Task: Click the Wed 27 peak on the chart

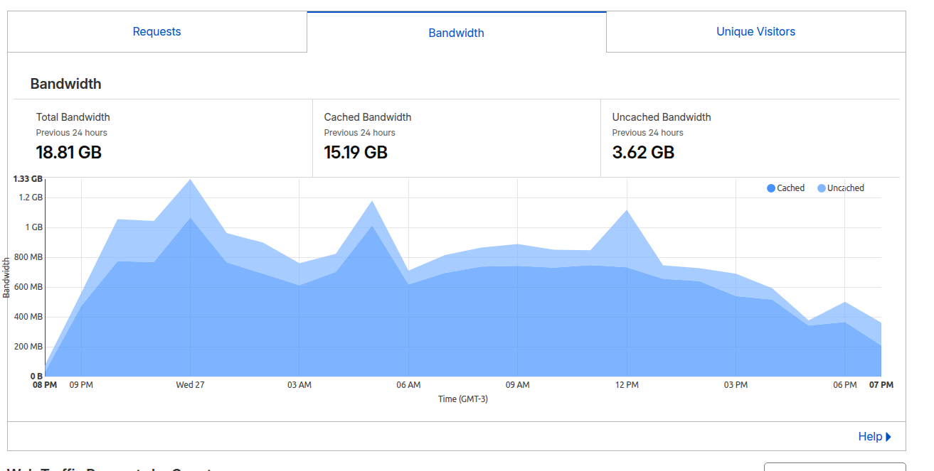Action: pyautogui.click(x=190, y=180)
